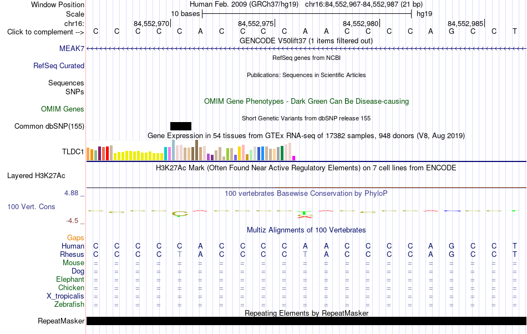This screenshot has height=334, width=527.
Task: Pick the tallest dark brown GTEx expression bar
Action: [x=196, y=150]
